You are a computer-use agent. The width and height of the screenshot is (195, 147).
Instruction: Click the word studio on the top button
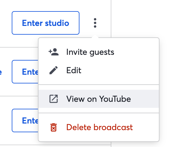57,23
